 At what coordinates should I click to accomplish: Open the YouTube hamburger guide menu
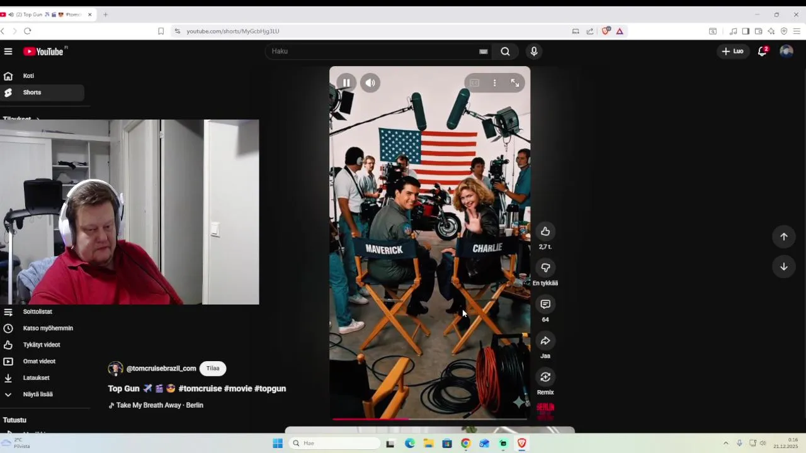click(8, 52)
